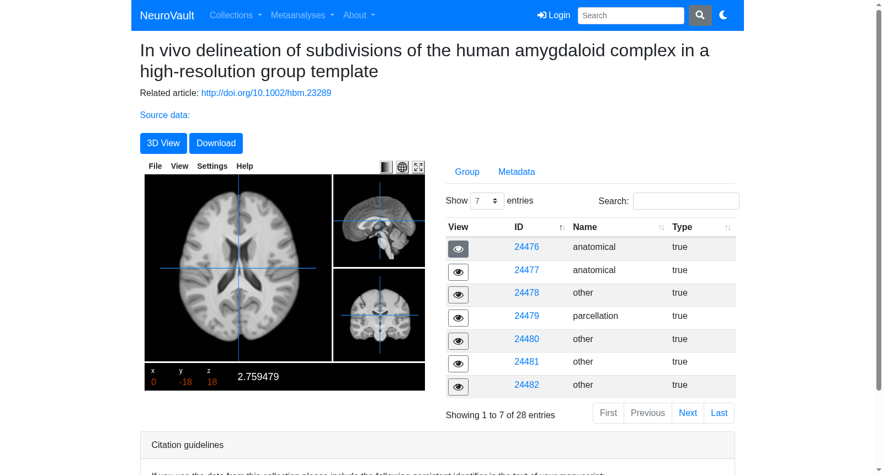Screen dimensions: 883x475
Task: Open the viewer Help menu
Action: coord(245,166)
